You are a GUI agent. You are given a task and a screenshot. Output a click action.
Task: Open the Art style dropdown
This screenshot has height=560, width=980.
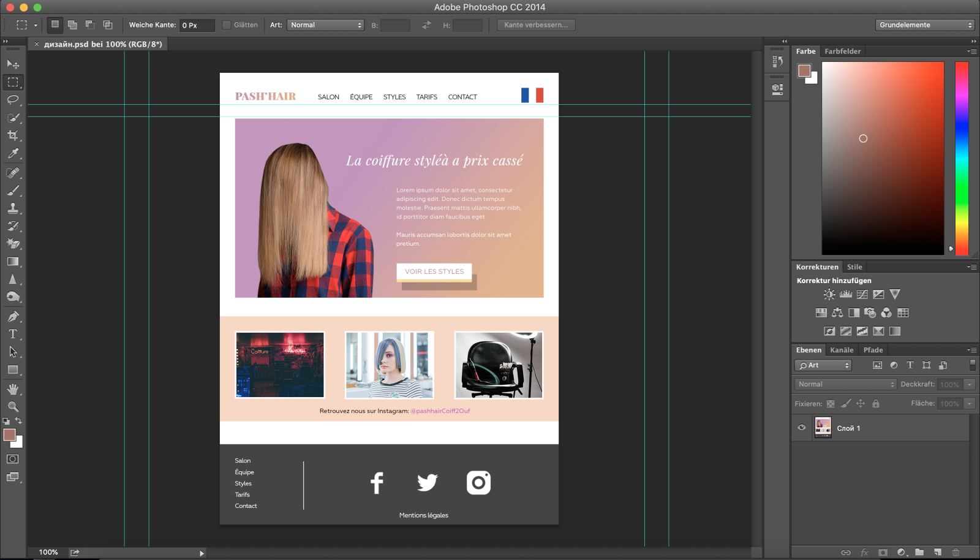point(326,25)
